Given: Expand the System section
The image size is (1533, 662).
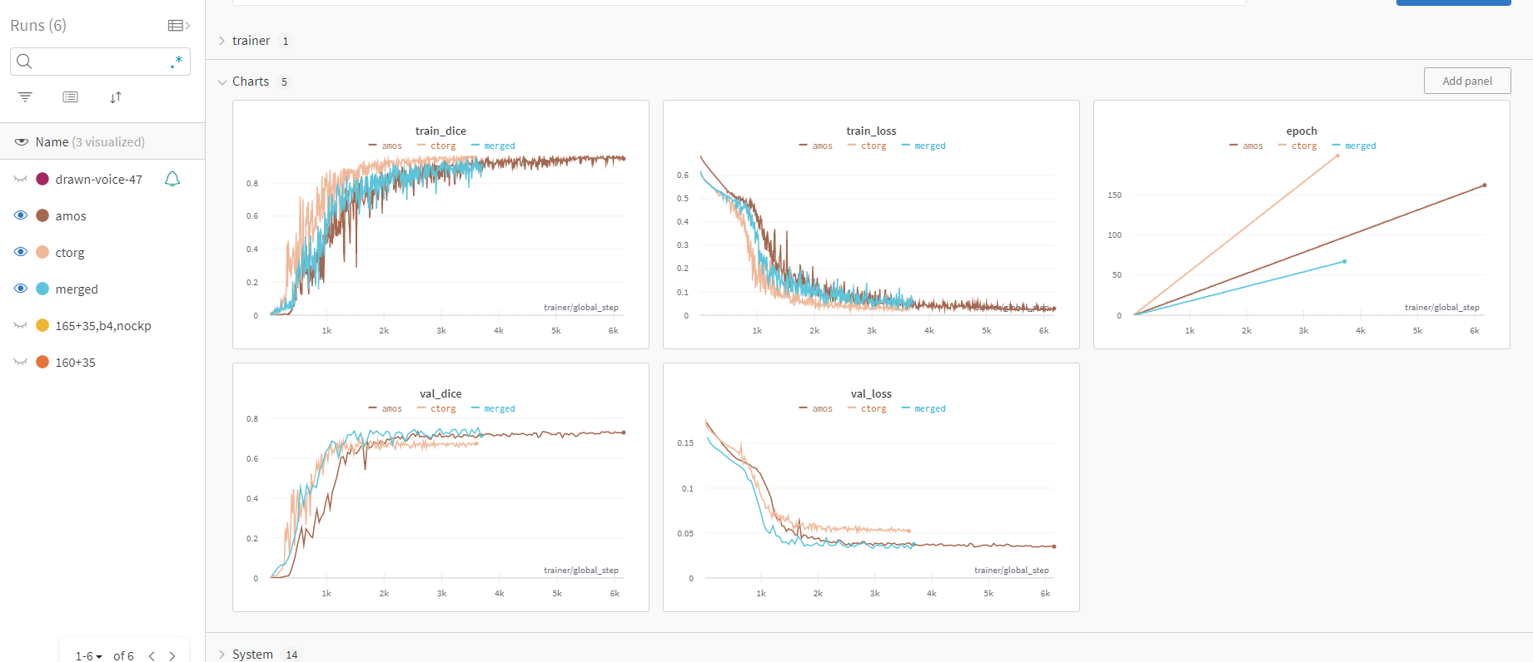Looking at the screenshot, I should (221, 655).
